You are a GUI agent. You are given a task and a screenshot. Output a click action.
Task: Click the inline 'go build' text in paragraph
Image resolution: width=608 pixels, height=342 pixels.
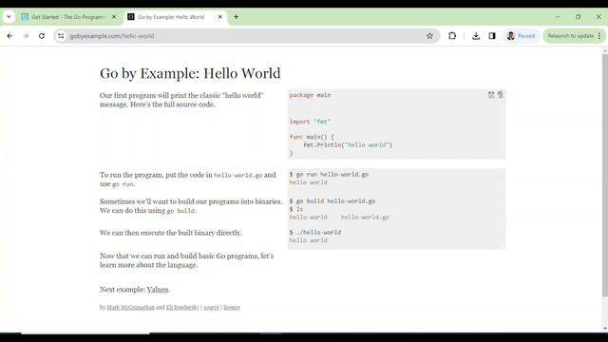tap(180, 211)
